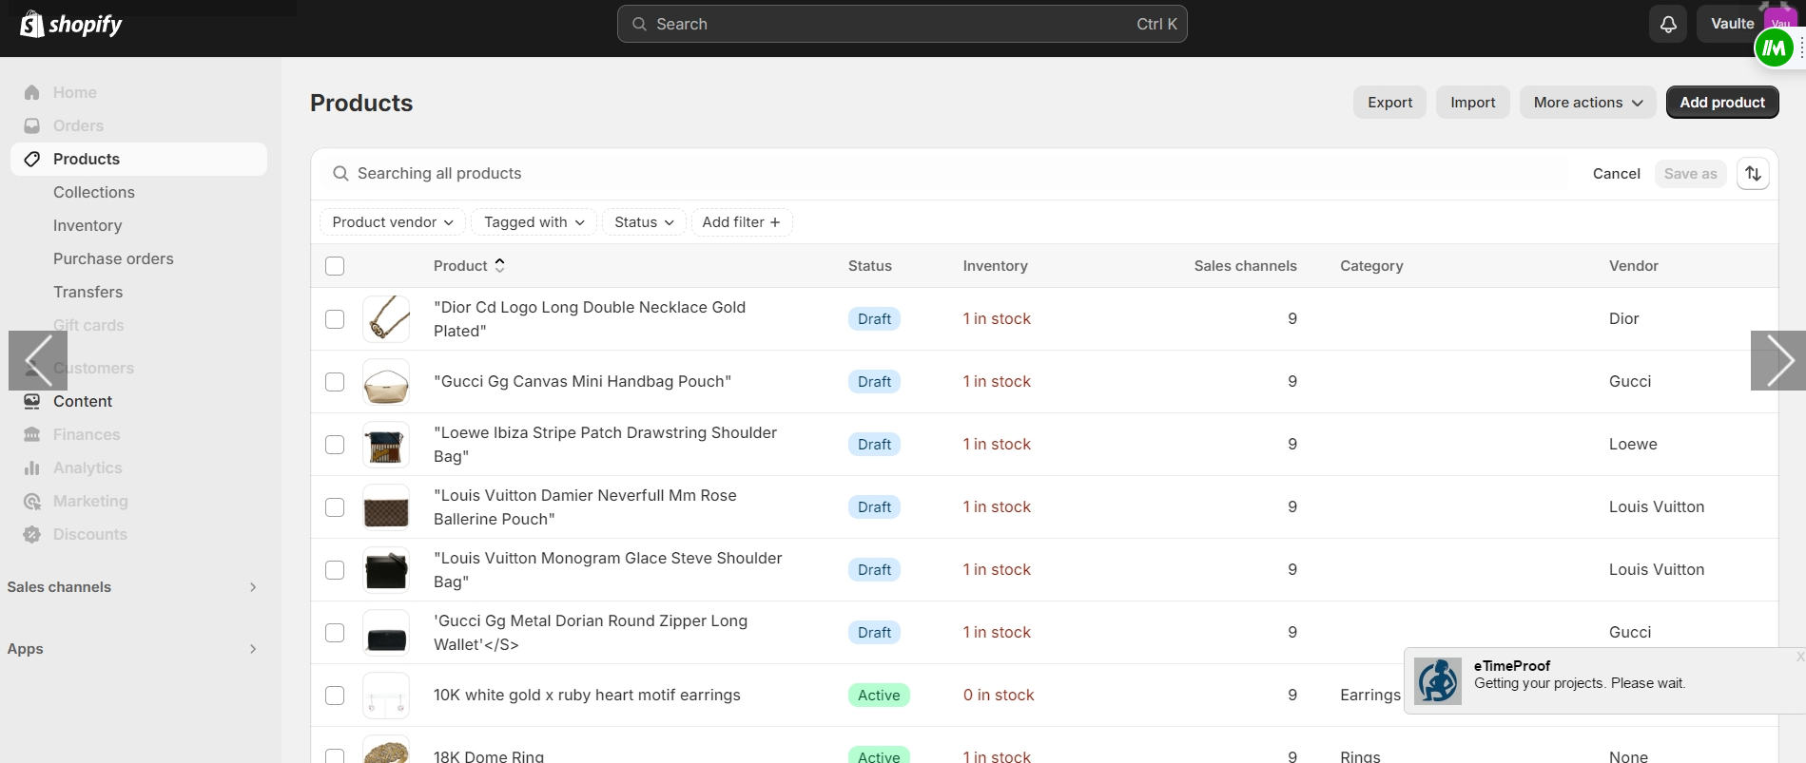Click the Product column sort arrows
1806x763 pixels.
point(500,265)
